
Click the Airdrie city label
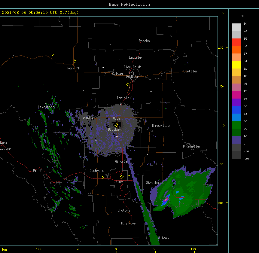coord(121,161)
